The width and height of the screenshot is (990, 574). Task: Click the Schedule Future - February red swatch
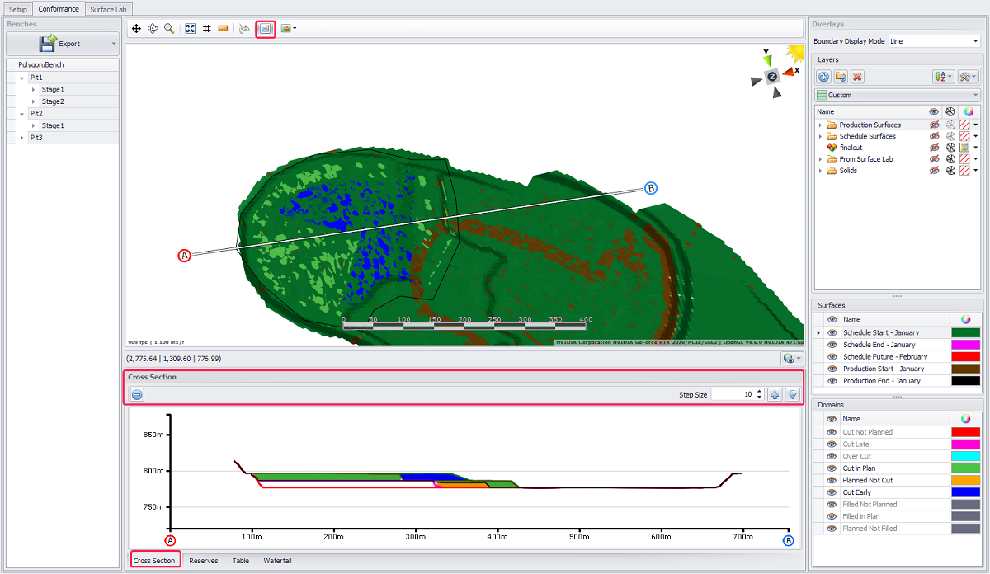coord(965,357)
